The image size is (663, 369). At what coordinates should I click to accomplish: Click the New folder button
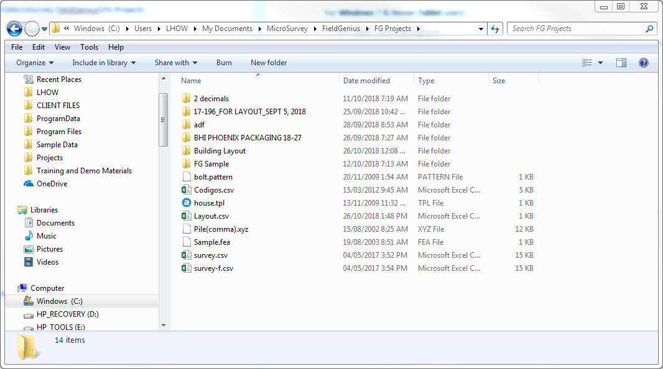269,63
